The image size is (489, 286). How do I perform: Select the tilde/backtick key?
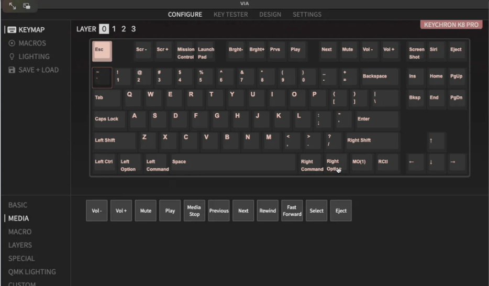coord(102,78)
